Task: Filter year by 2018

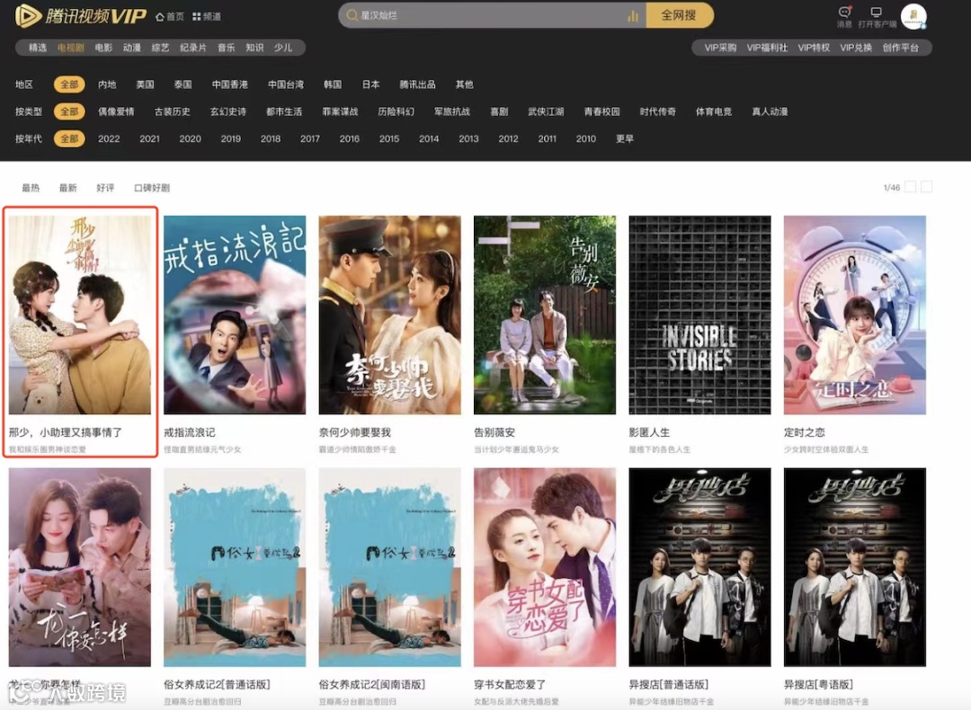Action: click(x=271, y=138)
